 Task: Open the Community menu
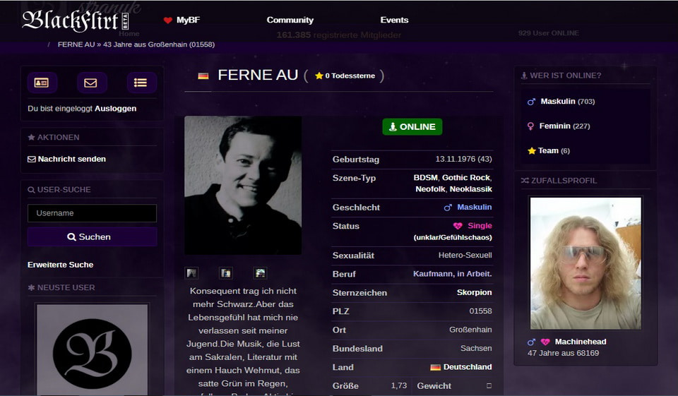(290, 20)
